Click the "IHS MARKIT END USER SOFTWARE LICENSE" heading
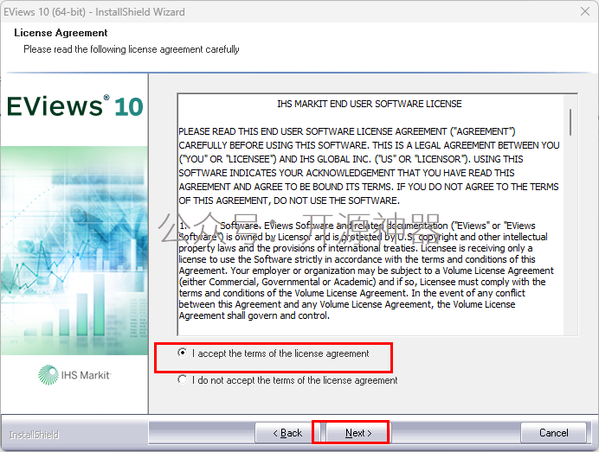The width and height of the screenshot is (599, 452). [x=370, y=104]
